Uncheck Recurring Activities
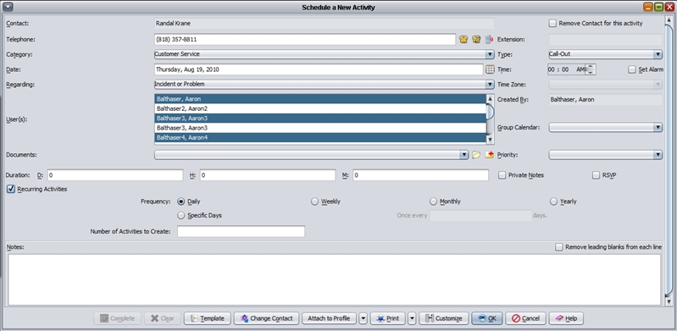Image resolution: width=677 pixels, height=331 pixels. click(x=11, y=189)
